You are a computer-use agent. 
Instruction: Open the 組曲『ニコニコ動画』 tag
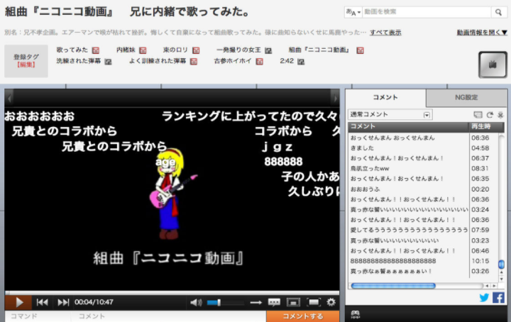(319, 50)
